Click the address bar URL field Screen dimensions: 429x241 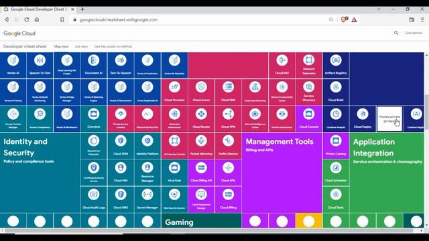[119, 19]
